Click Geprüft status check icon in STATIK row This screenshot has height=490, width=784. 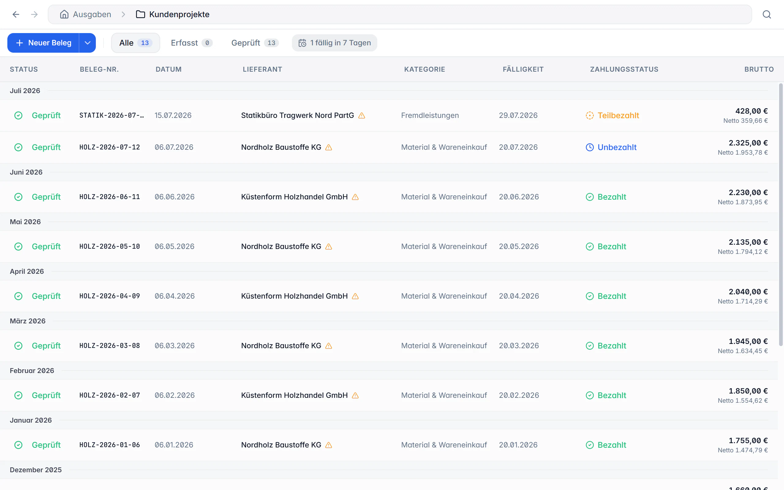18,115
